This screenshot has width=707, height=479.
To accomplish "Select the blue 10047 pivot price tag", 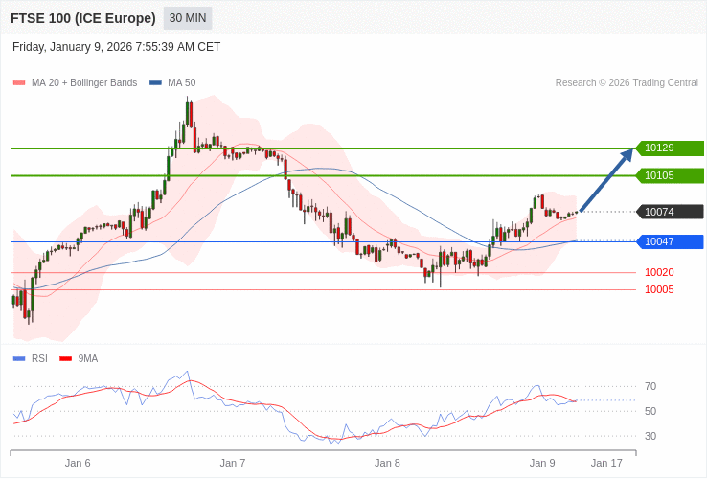I will [x=669, y=241].
